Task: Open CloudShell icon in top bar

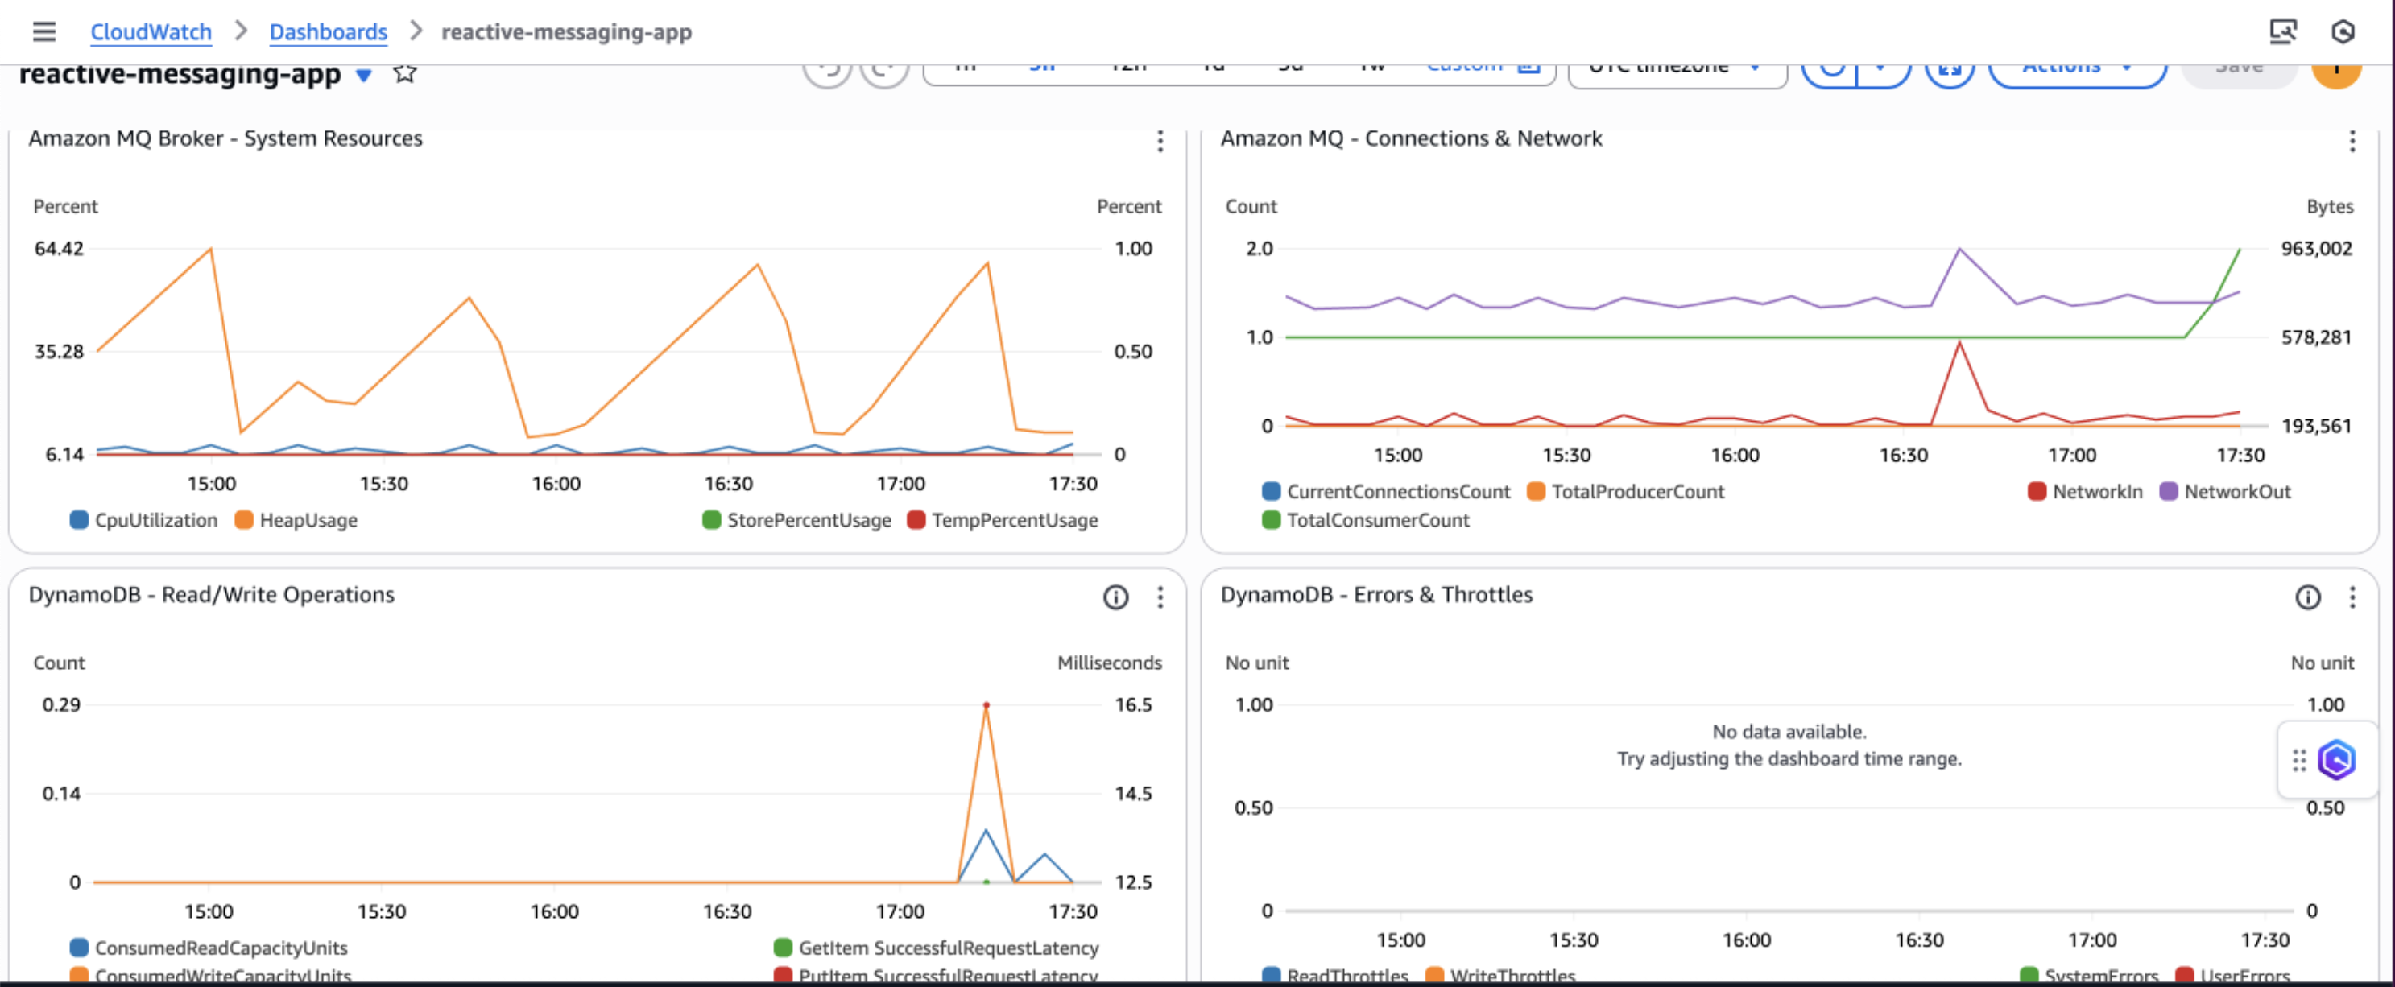Action: 2282,31
